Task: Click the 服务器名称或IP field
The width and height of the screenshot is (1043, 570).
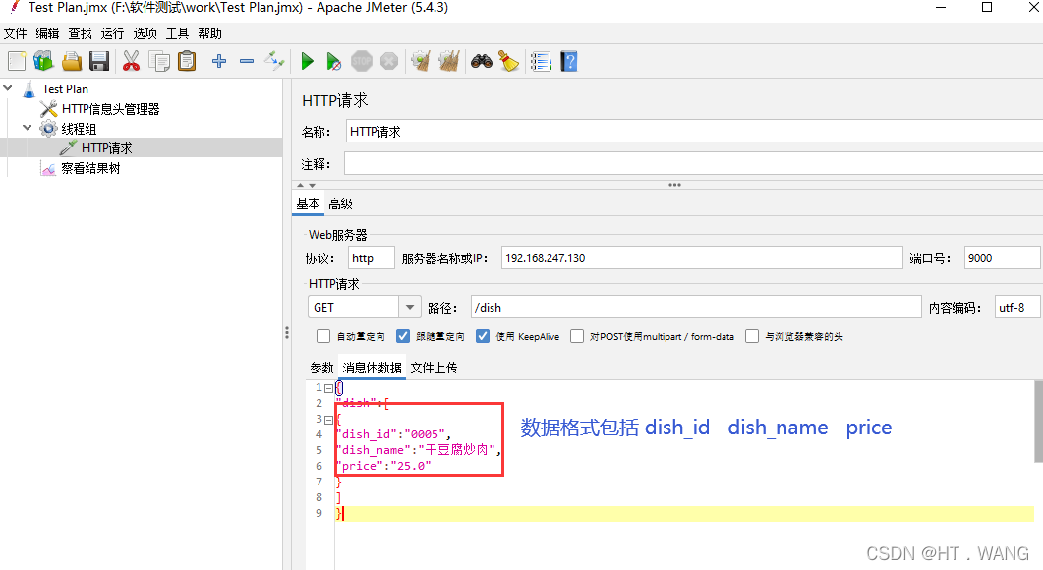Action: [x=702, y=258]
